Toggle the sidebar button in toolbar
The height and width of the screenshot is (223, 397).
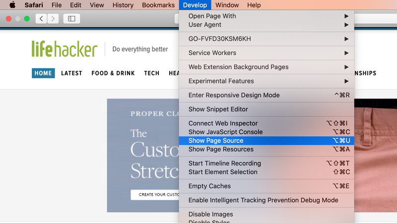(x=71, y=19)
